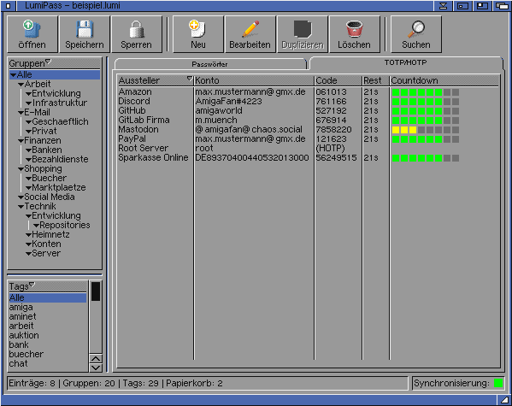Collapse the Arbeit group arrow

[21, 85]
